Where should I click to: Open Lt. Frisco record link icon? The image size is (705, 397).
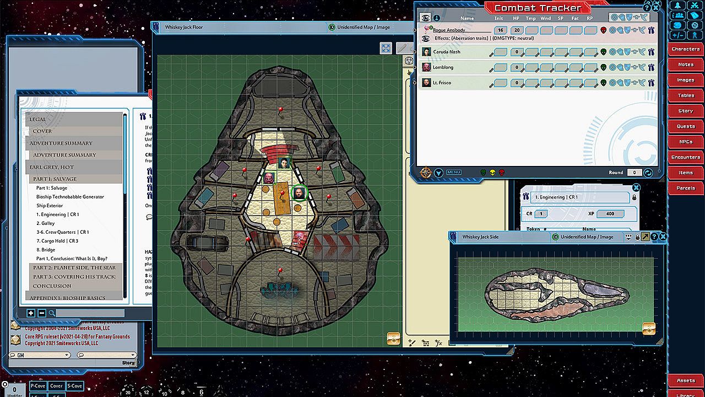(x=651, y=83)
